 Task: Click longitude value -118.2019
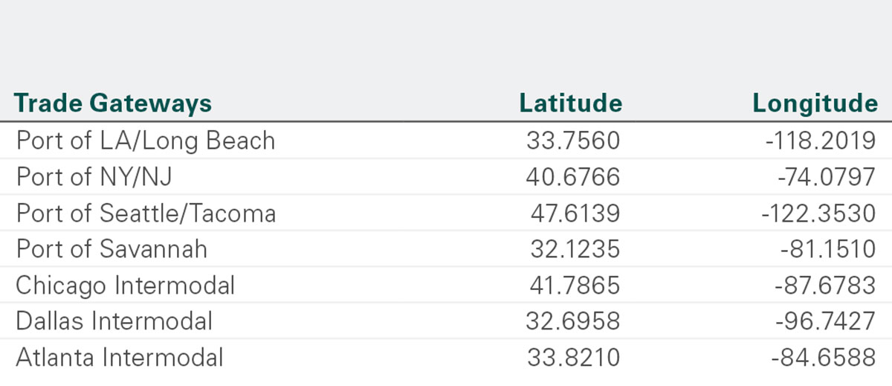[x=821, y=141]
